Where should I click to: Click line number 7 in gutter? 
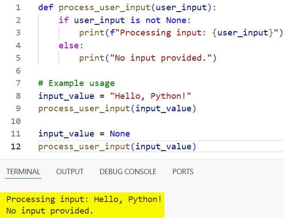click(18, 83)
